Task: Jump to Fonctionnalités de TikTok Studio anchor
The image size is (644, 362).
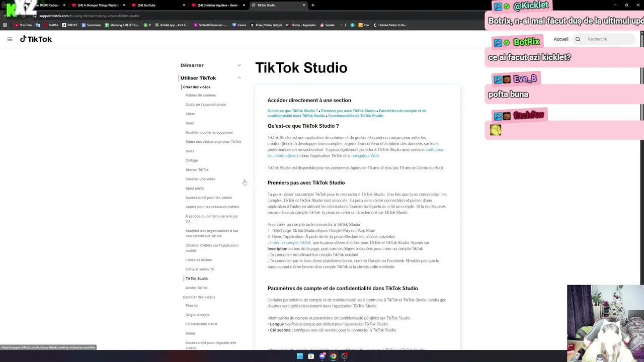Action: click(356, 116)
